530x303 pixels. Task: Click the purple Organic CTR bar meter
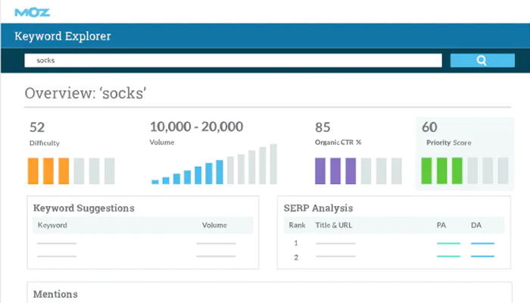[x=358, y=170]
